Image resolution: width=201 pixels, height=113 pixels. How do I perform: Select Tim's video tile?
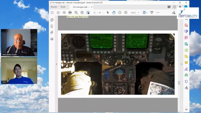click(19, 70)
